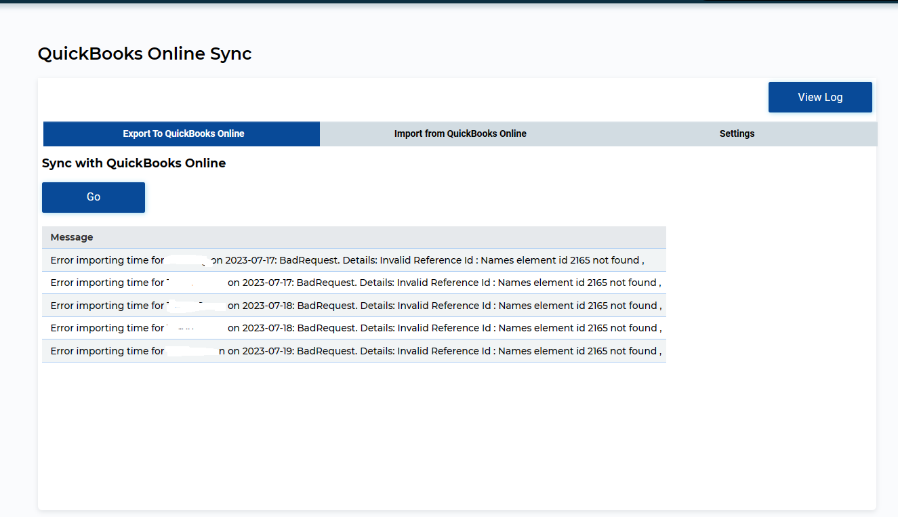Click the Sync with QuickBooks Online heading
The width and height of the screenshot is (898, 517).
tap(134, 163)
